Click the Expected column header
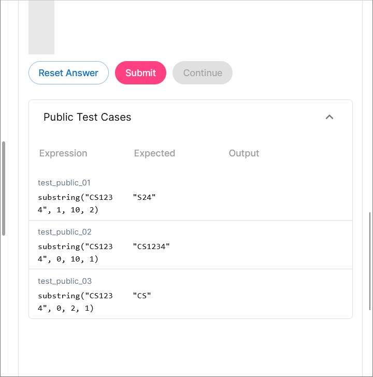 coord(154,153)
